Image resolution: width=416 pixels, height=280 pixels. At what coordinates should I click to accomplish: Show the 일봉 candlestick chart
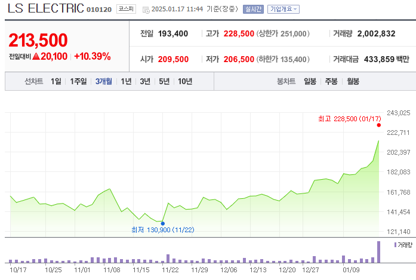click(x=310, y=81)
